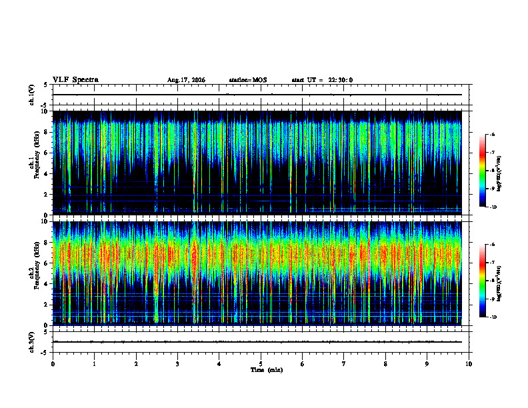Click inside the ch.2 spectrogram panel

coord(257,273)
